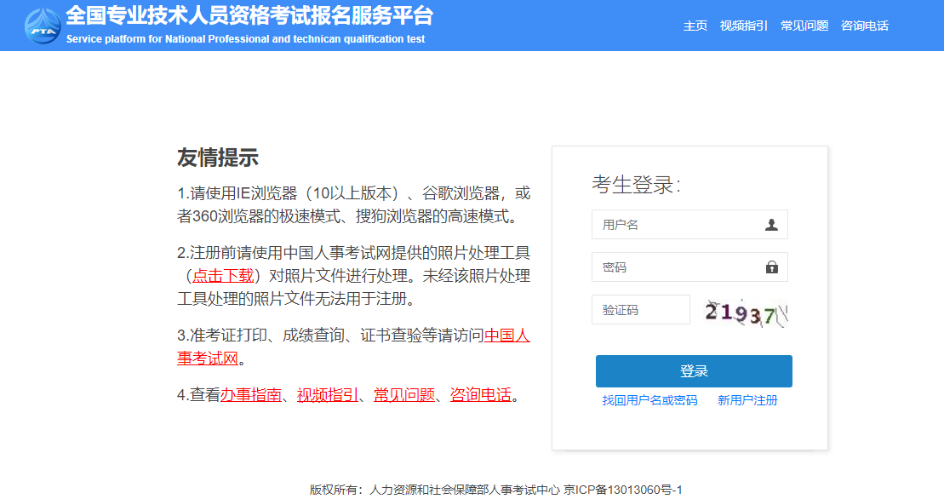Open 找回用户名或密码 link
The width and height of the screenshot is (944, 499).
[649, 400]
